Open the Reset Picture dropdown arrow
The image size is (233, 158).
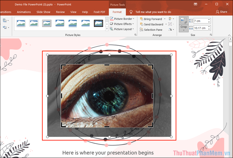pyautogui.click(x=8, y=27)
